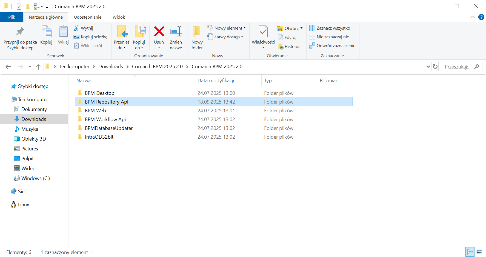486x257 pixels.
Task: Click Downloads in address path
Action: pyautogui.click(x=111, y=67)
